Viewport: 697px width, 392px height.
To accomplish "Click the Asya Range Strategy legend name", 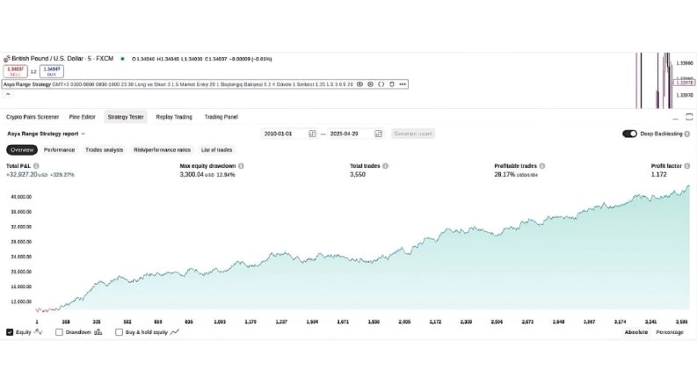I will (27, 84).
